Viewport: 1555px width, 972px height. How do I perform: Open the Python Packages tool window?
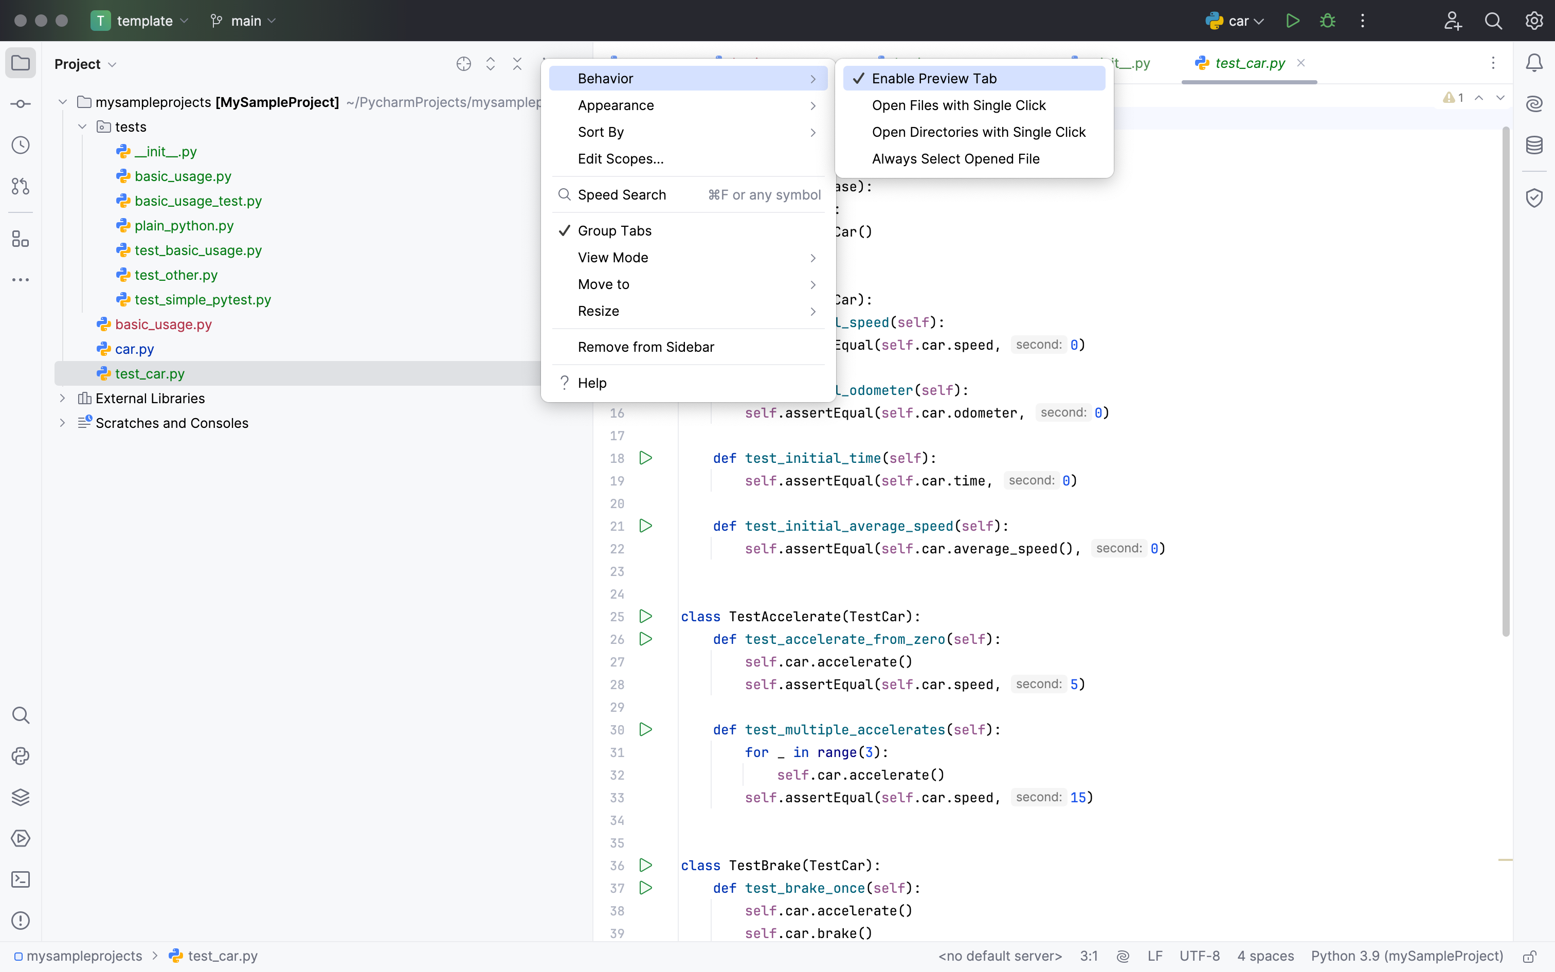pos(21,797)
